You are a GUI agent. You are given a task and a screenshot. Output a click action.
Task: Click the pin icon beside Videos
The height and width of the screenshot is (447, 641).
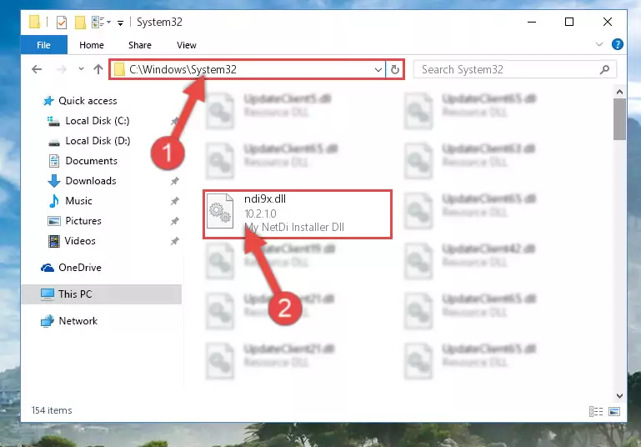(174, 241)
